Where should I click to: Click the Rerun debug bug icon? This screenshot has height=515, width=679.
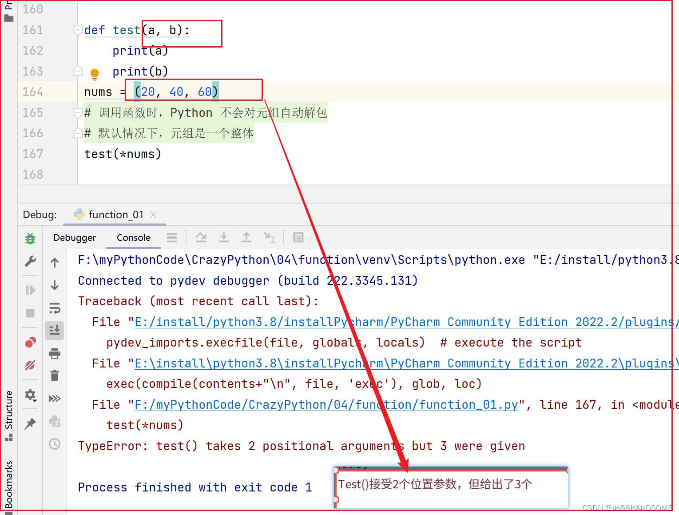pos(30,239)
